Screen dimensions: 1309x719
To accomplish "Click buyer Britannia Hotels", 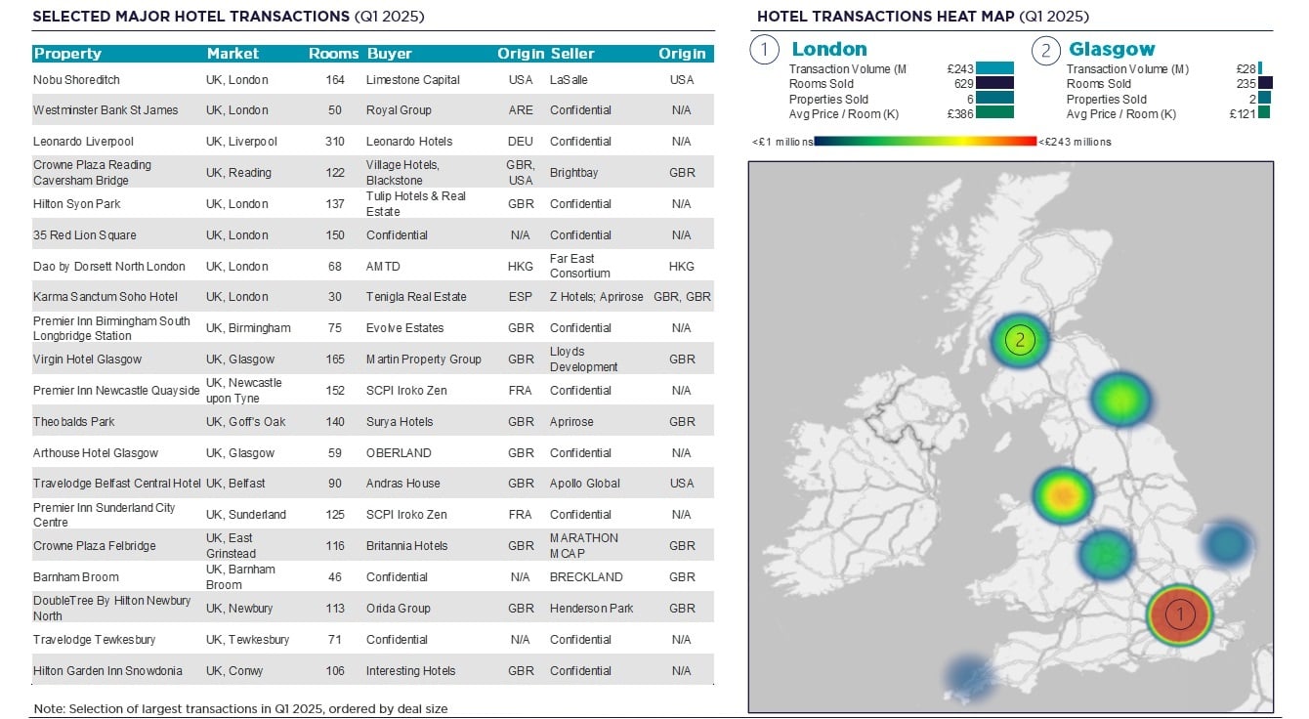I will coord(407,546).
